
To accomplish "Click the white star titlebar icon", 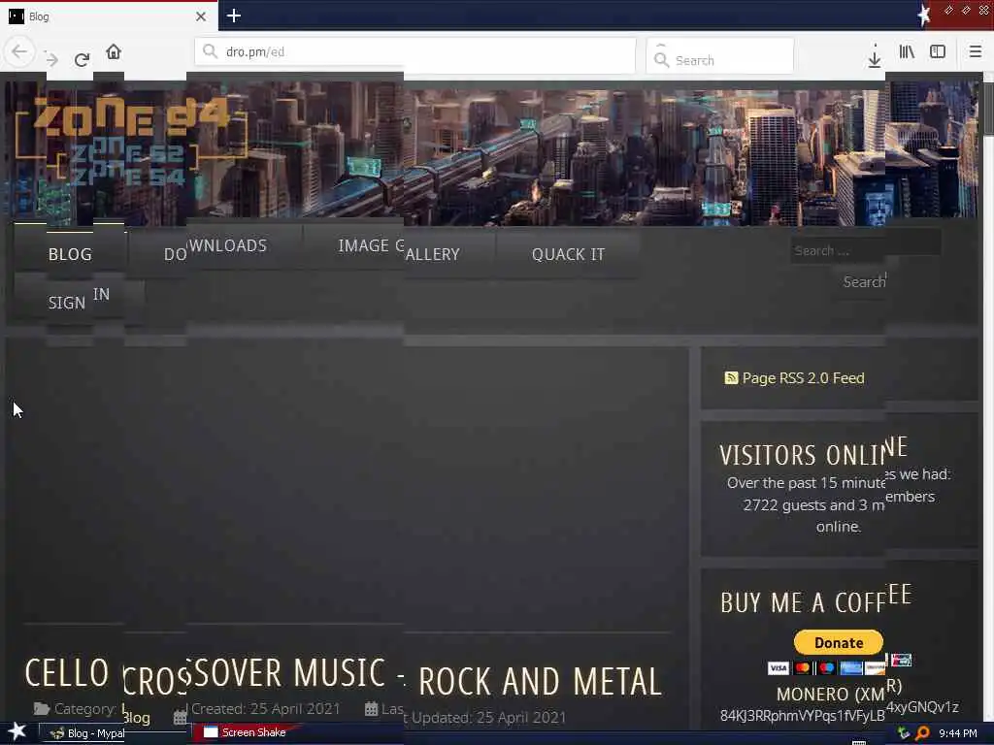I will click(x=924, y=16).
